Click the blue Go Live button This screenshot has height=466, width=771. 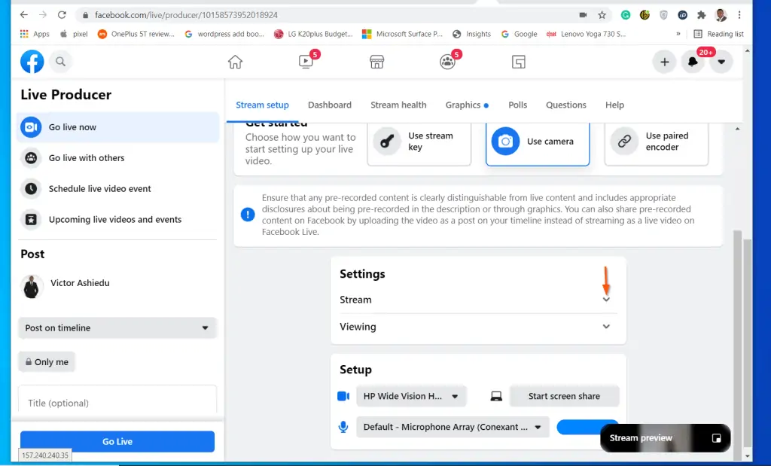(x=117, y=441)
